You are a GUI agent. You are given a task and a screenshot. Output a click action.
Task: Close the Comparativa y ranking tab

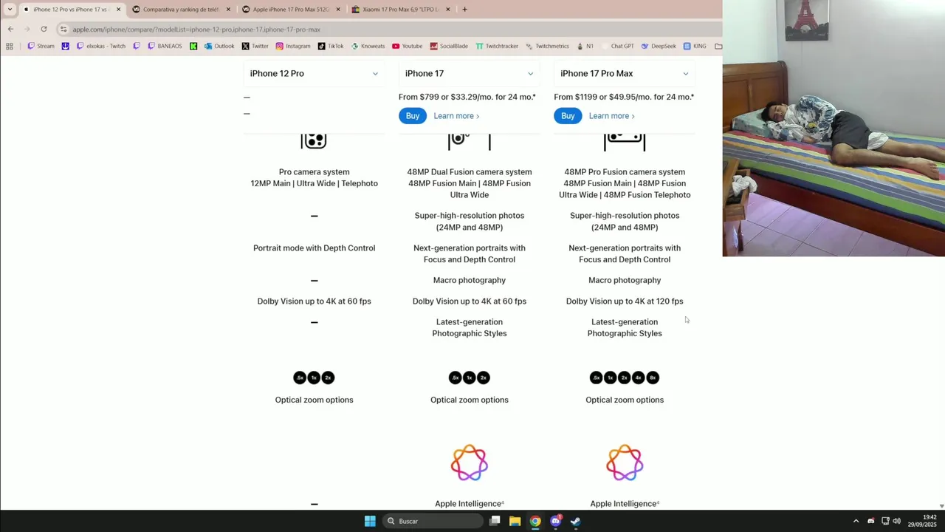click(x=228, y=9)
